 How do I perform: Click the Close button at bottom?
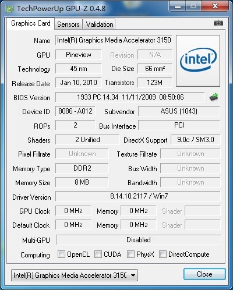[204, 274]
